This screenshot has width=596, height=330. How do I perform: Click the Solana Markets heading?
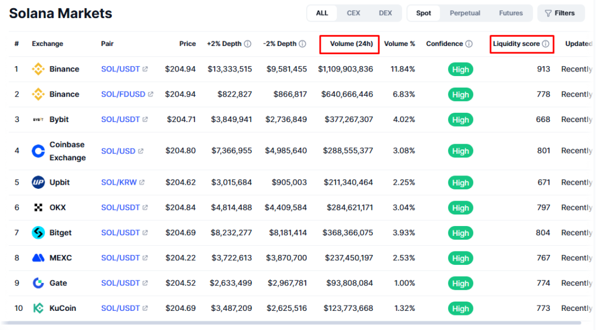point(61,13)
